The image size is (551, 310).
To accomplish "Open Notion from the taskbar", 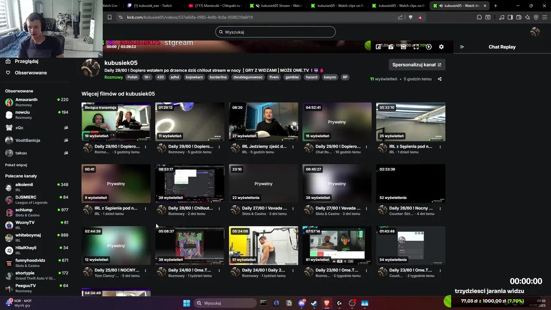I will click(x=289, y=303).
